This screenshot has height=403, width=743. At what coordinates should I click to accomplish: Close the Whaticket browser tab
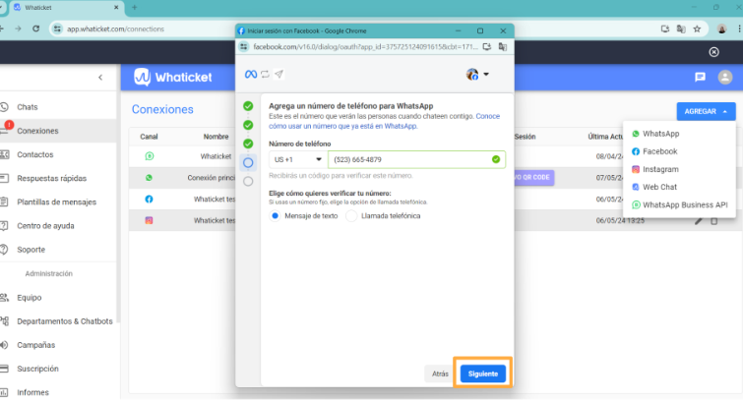coord(116,8)
